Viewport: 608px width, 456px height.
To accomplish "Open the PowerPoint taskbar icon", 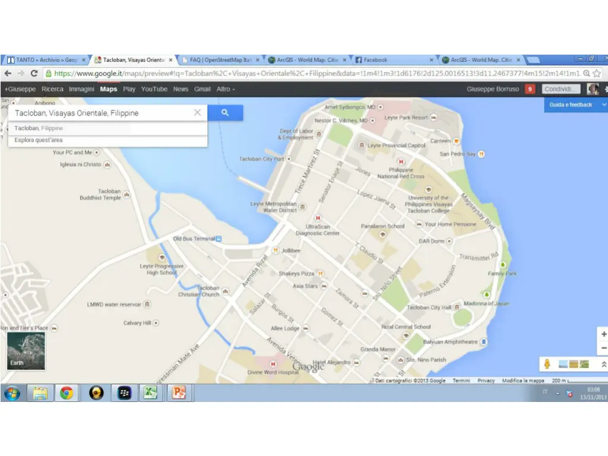I will click(x=179, y=393).
